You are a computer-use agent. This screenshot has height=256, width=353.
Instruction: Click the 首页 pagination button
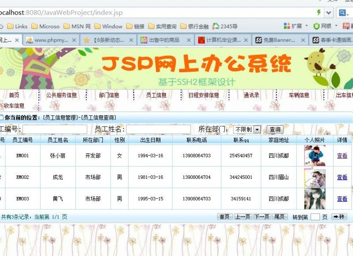(225, 217)
